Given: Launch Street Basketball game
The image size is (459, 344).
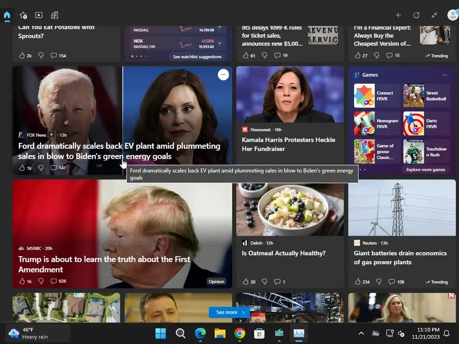Looking at the screenshot, I should pyautogui.click(x=426, y=96).
